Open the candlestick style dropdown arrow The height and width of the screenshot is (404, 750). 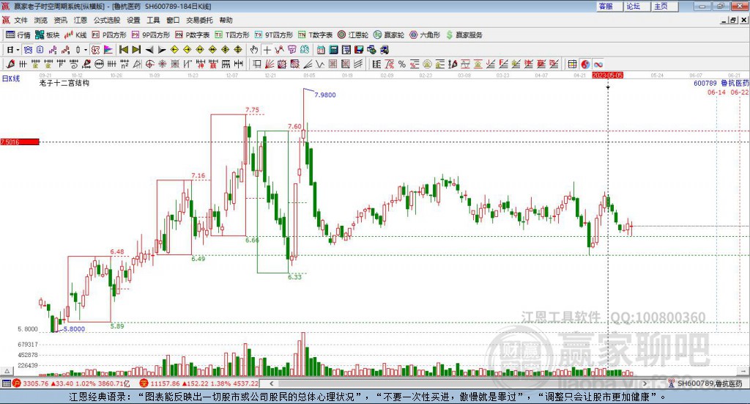click(86, 50)
